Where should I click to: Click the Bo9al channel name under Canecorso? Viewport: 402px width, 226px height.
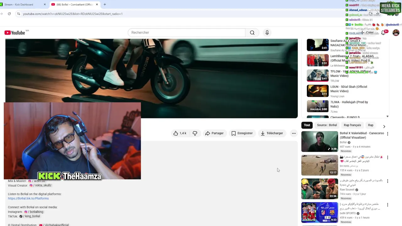[343, 142]
